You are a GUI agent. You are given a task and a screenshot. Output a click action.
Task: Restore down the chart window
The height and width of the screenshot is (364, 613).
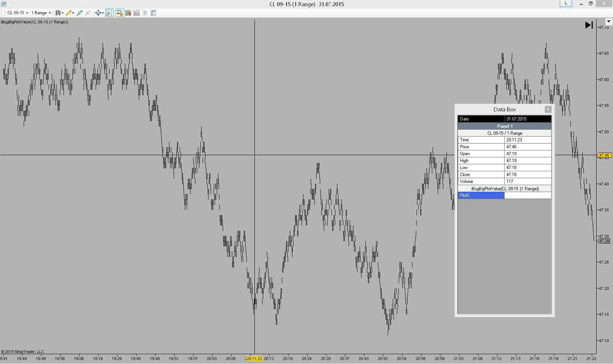[591, 4]
